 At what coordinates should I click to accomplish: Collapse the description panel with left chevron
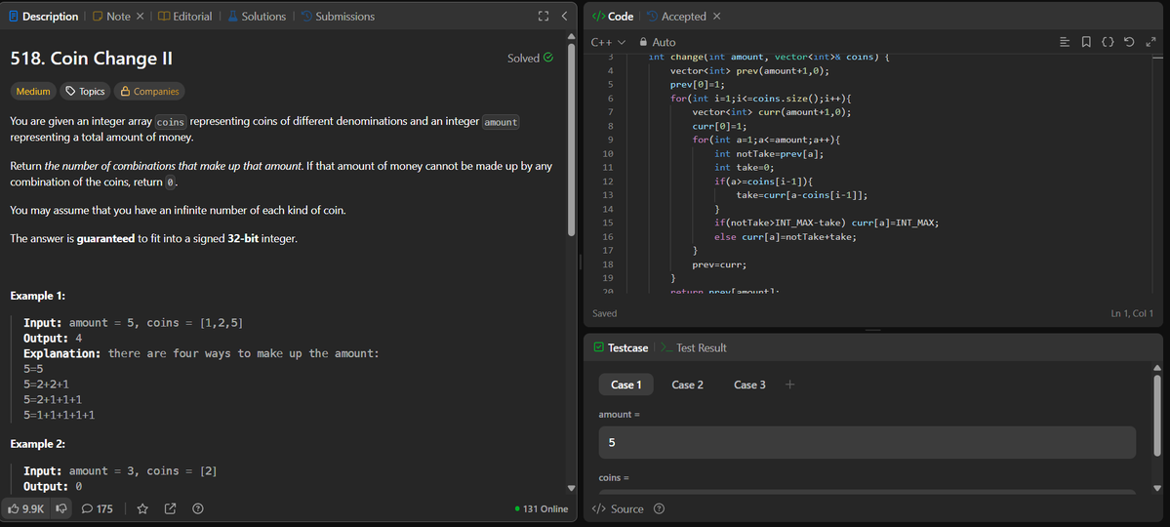(565, 16)
